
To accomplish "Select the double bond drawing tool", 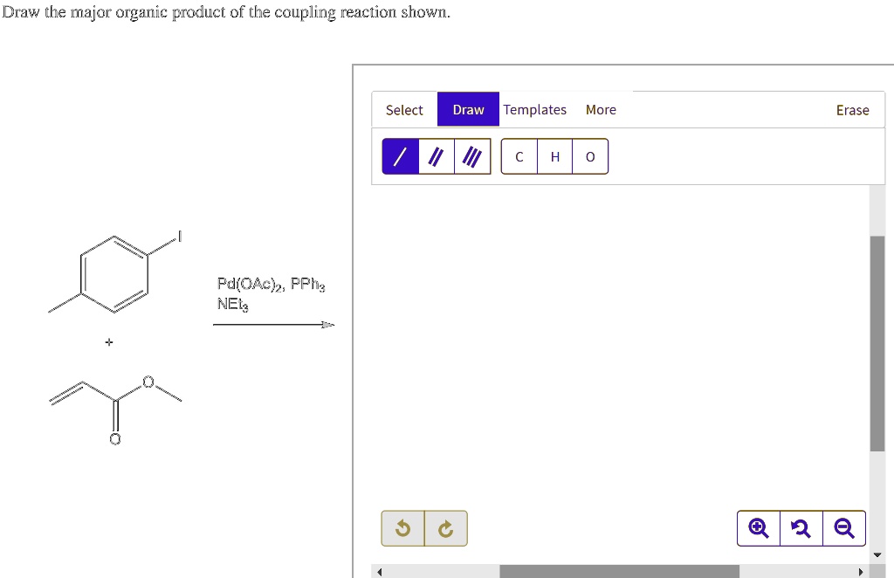I will click(436, 155).
